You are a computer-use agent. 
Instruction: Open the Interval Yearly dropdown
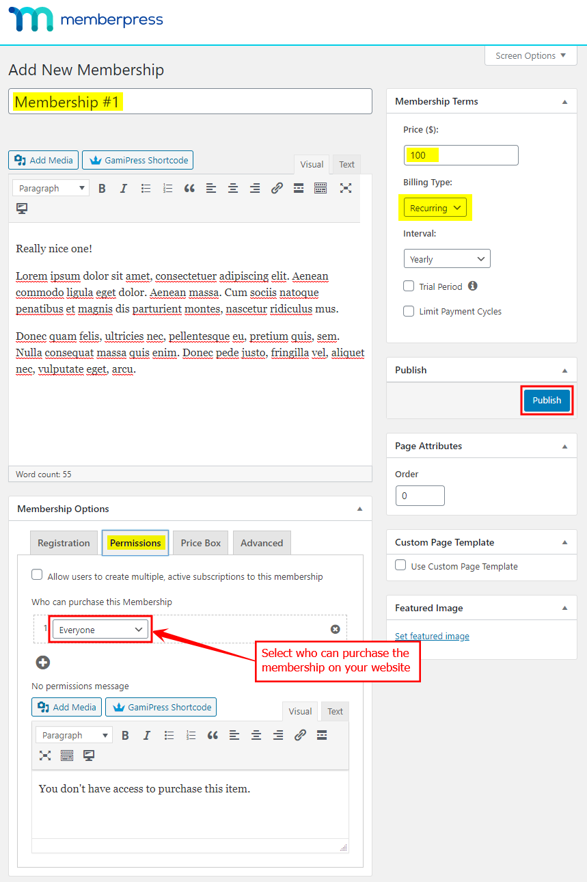click(447, 258)
